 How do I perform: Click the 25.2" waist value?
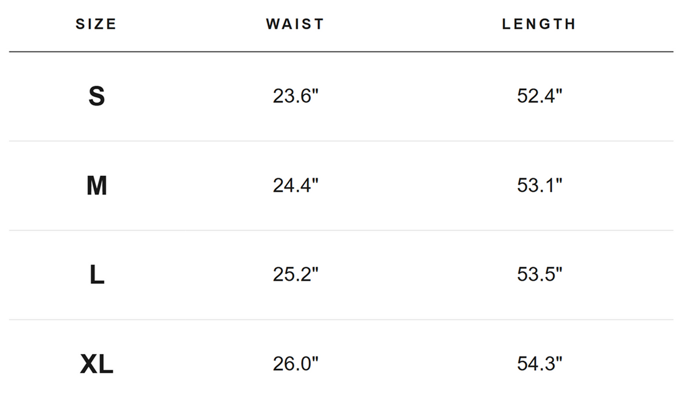[x=295, y=275]
